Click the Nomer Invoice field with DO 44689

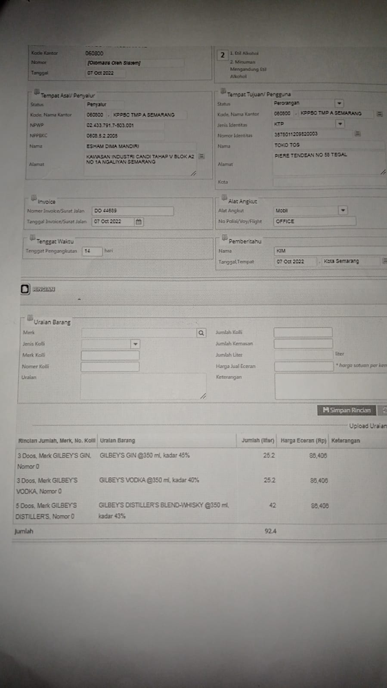coord(133,211)
